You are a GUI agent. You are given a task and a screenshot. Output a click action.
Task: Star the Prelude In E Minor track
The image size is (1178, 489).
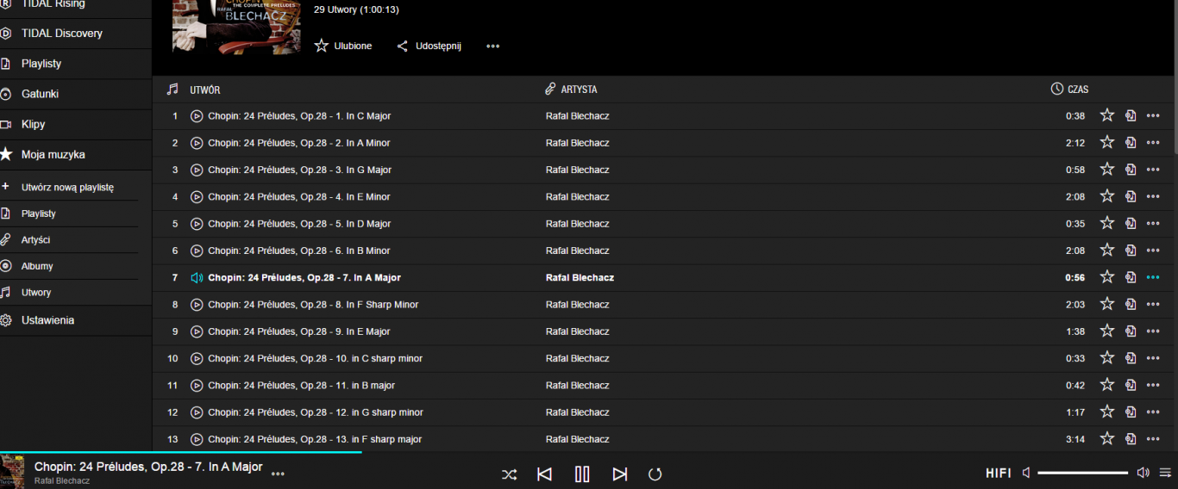point(1107,196)
